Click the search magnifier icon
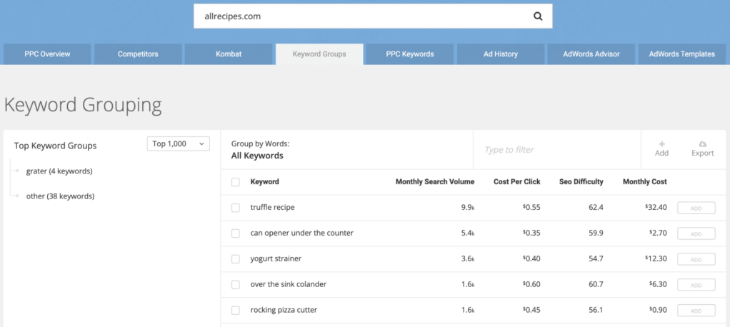Viewport: 730px width, 327px height. [x=538, y=16]
